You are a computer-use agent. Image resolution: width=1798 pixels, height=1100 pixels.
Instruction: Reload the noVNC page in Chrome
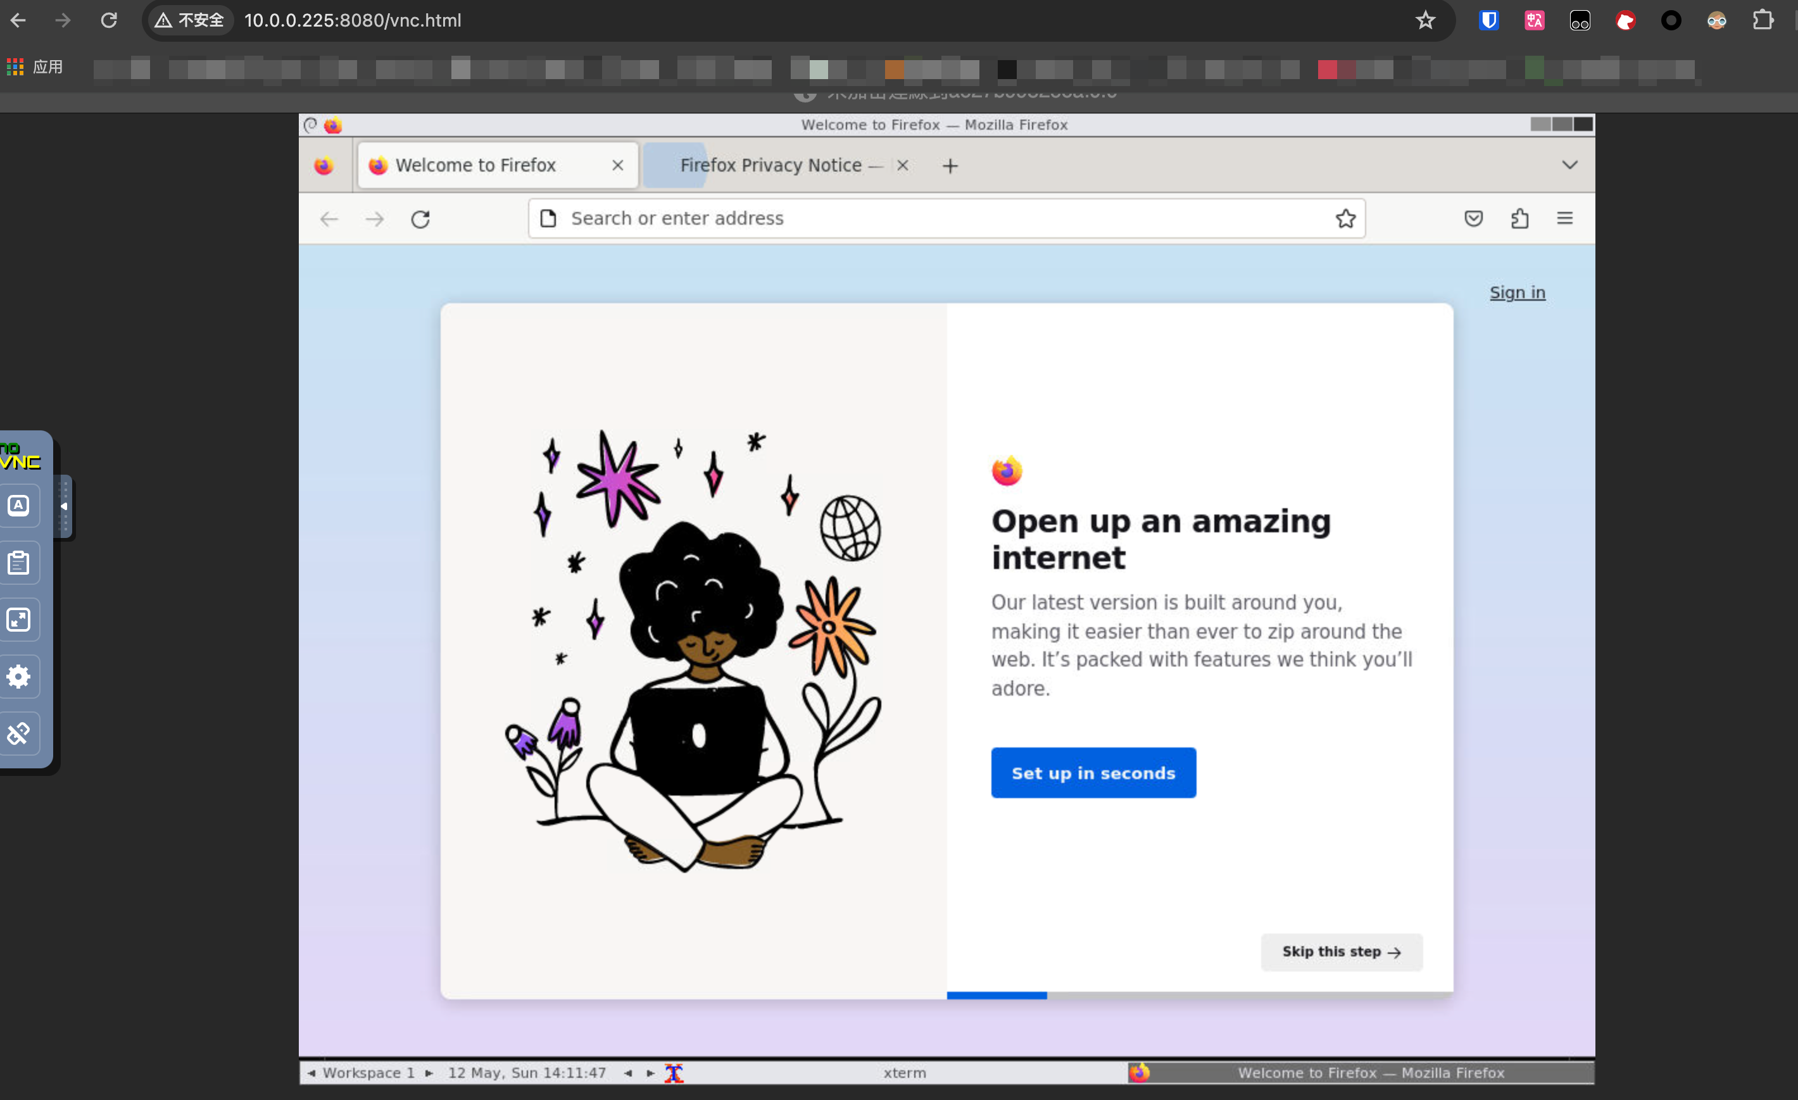(x=109, y=20)
